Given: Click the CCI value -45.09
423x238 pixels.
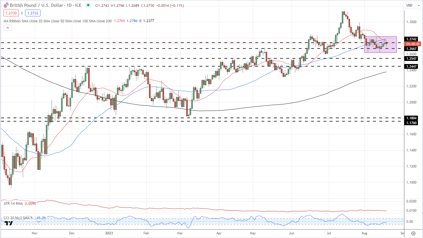Looking at the screenshot, I should pos(40,218).
